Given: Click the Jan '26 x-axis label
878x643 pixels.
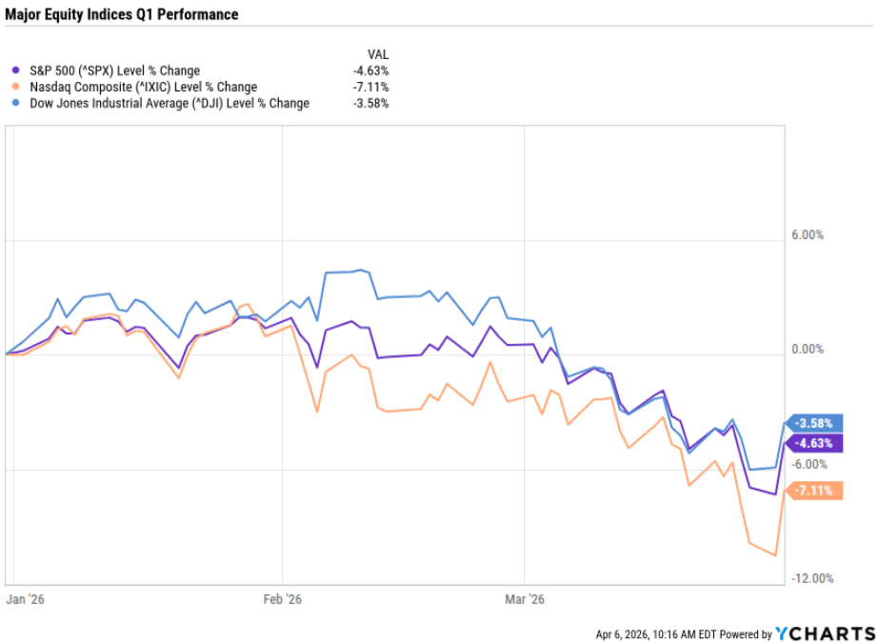Looking at the screenshot, I should [26, 599].
